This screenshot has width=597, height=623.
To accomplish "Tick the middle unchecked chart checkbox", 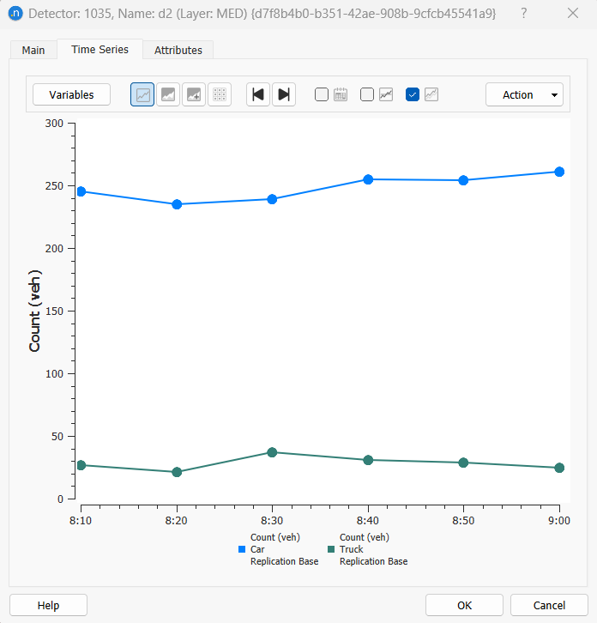I will [367, 95].
